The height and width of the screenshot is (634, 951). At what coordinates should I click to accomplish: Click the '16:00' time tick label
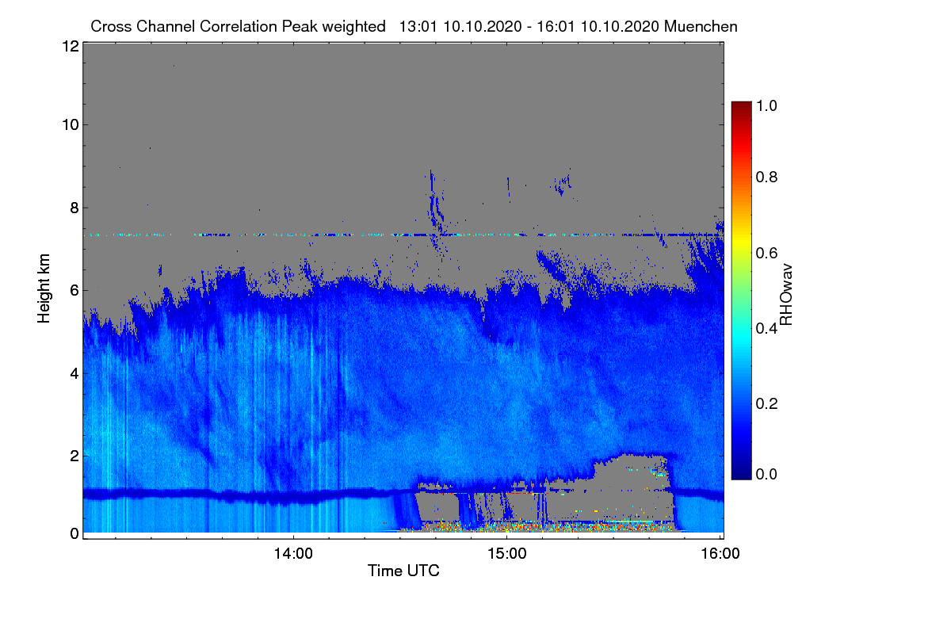point(720,553)
